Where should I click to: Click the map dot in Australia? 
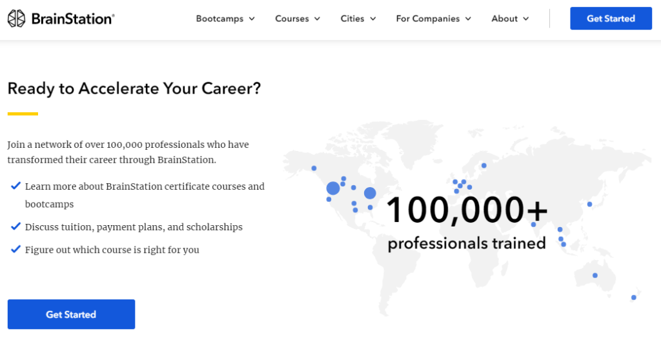[595, 275]
